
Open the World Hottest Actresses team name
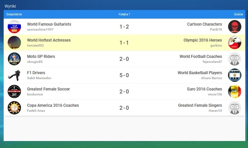pyautogui.click(x=49, y=40)
